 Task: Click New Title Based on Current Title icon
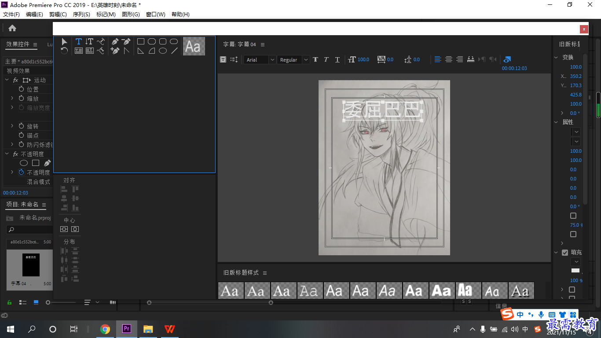pos(223,59)
